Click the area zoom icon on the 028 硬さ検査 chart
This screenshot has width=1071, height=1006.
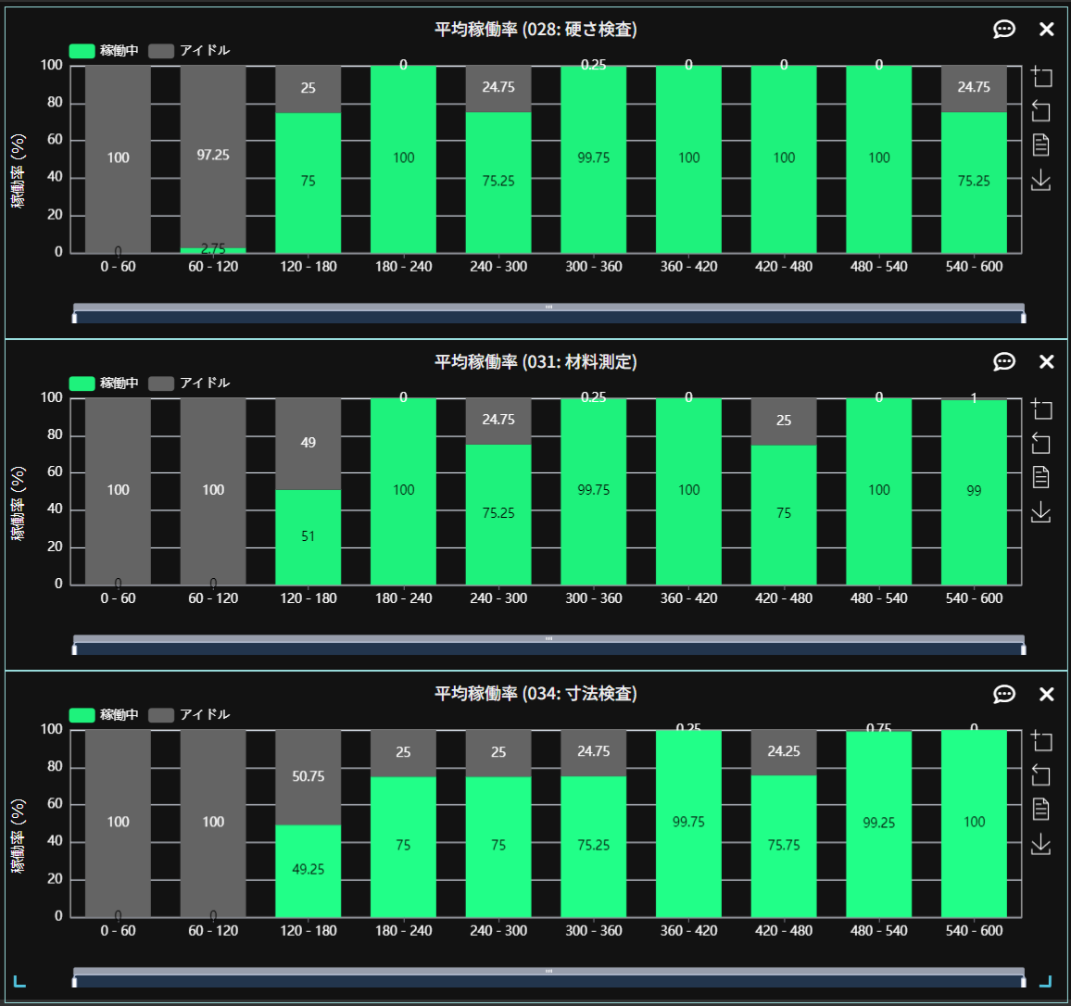coord(1041,78)
